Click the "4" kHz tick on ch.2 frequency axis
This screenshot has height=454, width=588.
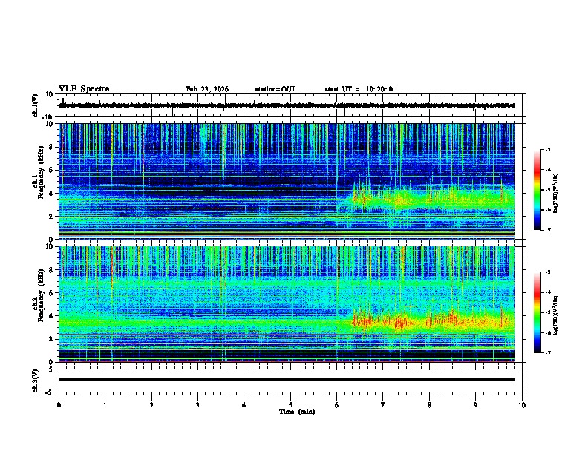click(x=51, y=316)
